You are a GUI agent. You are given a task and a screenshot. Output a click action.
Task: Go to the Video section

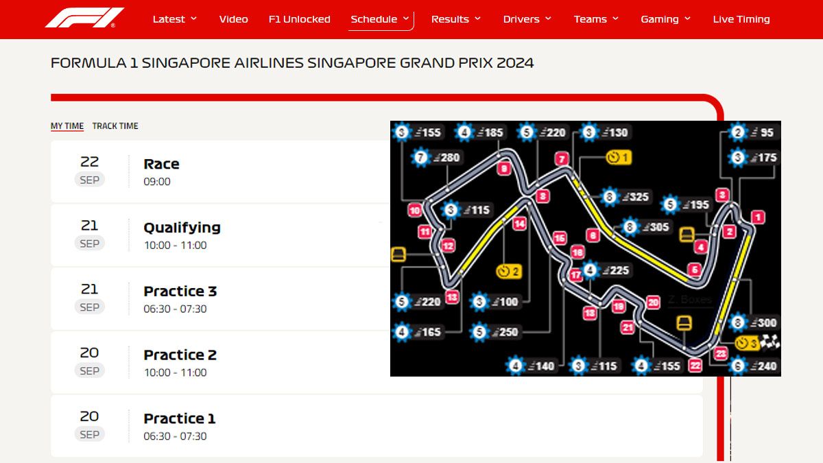click(x=234, y=19)
